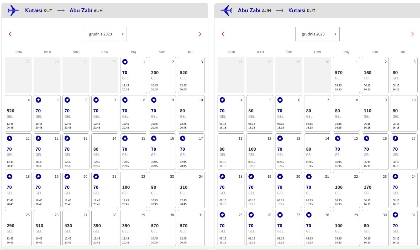420x250 pixels.
Task: Click the plane icon beside Abu Zabi AUH return
Action: pyautogui.click(x=226, y=10)
